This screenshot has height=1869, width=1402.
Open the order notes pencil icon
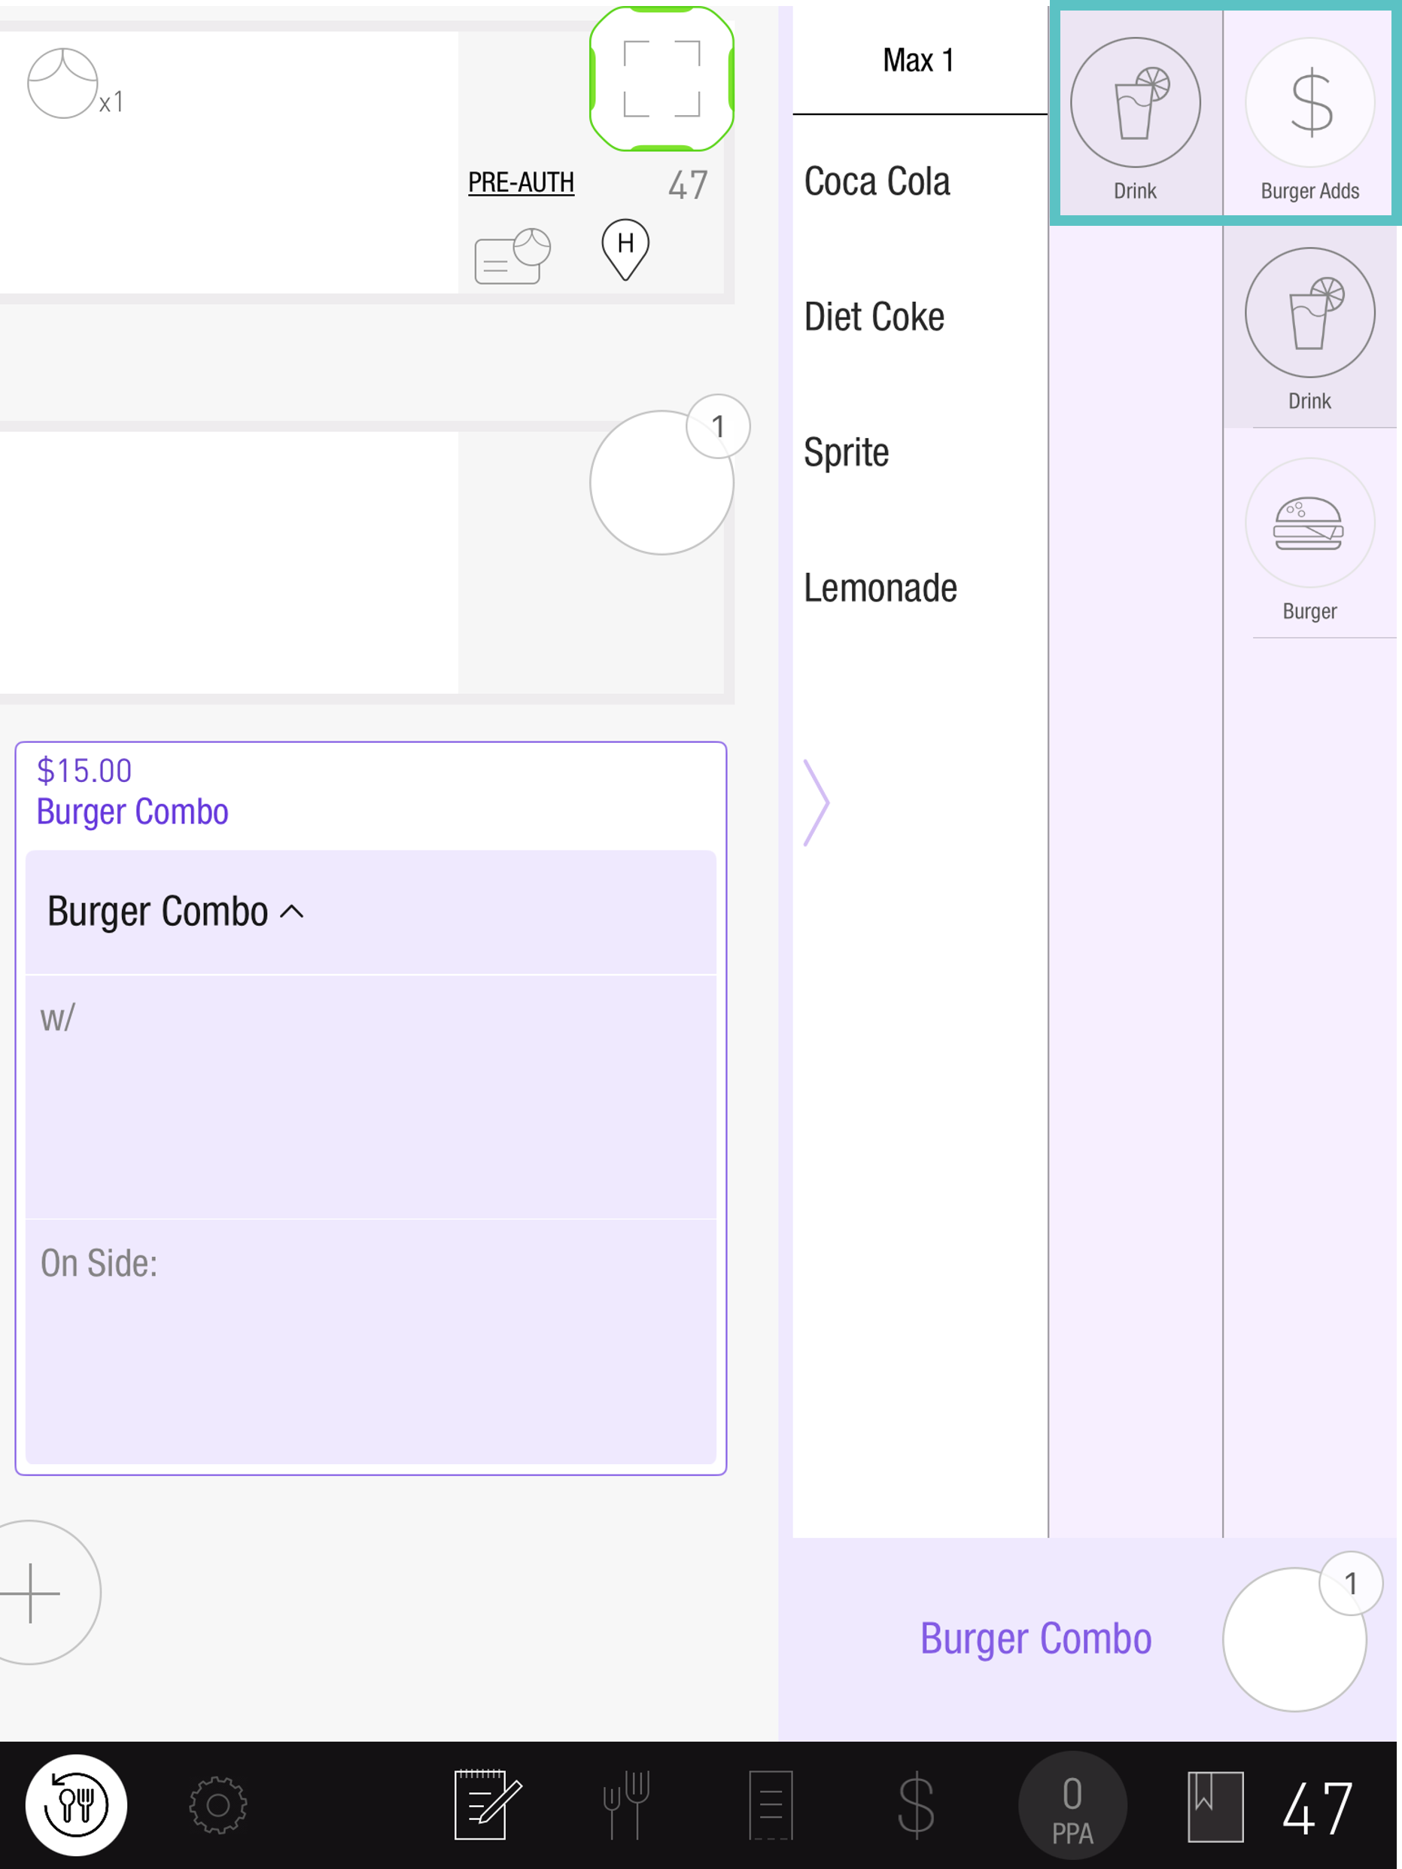tap(488, 1805)
